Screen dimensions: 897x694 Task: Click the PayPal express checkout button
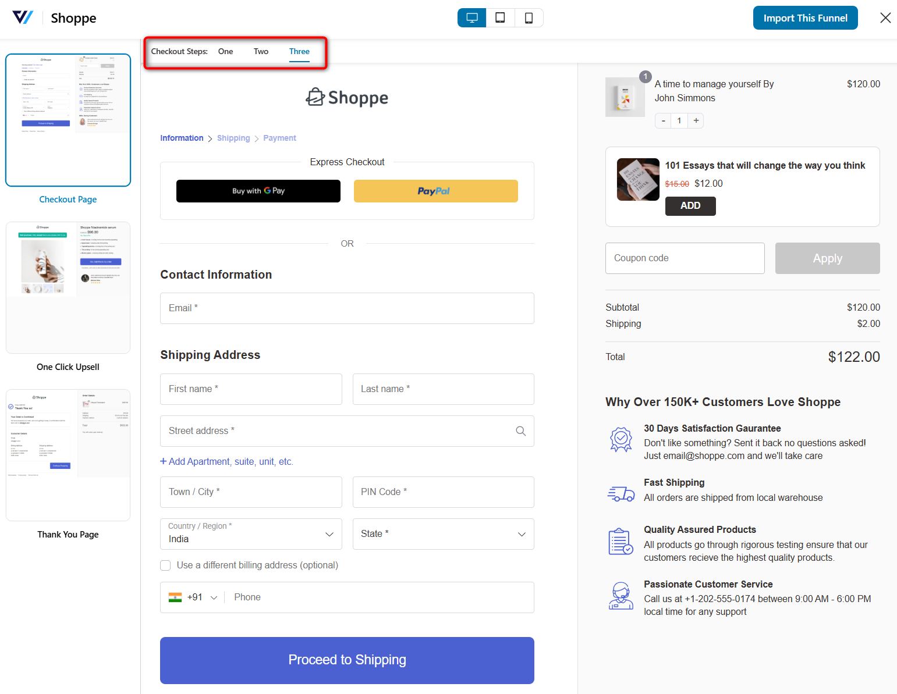[x=436, y=191]
